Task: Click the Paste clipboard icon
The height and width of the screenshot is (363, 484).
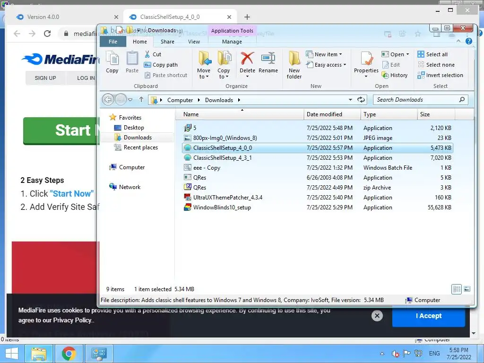Action: tap(132, 62)
